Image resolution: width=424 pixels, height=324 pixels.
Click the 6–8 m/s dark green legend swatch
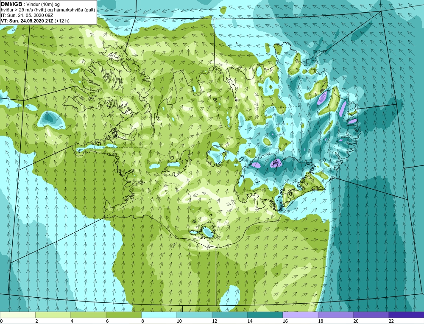[x=123, y=315]
